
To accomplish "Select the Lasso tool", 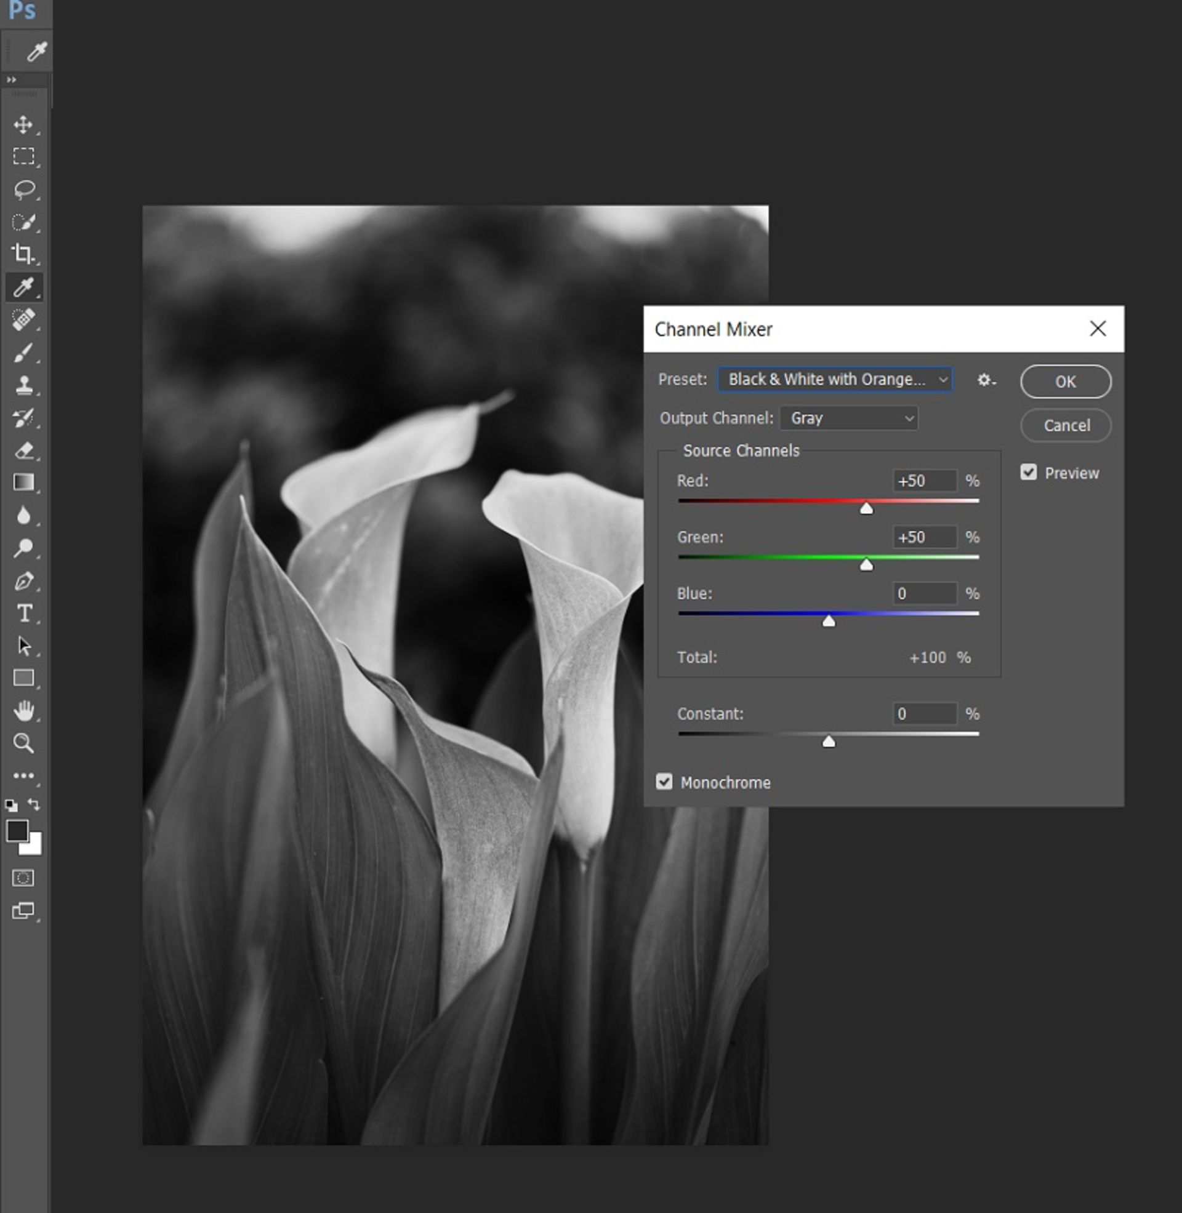I will pyautogui.click(x=23, y=189).
